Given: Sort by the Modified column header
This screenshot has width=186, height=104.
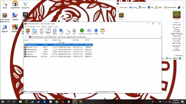Looking at the screenshot, I should [76, 40].
